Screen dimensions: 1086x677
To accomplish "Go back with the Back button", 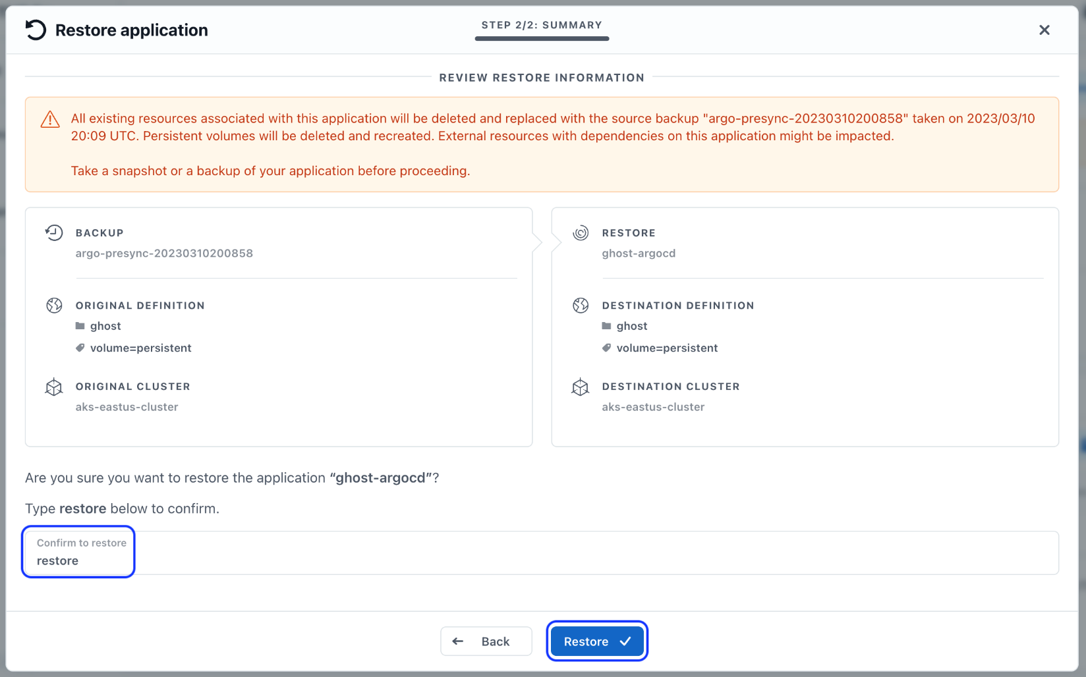I will click(486, 641).
